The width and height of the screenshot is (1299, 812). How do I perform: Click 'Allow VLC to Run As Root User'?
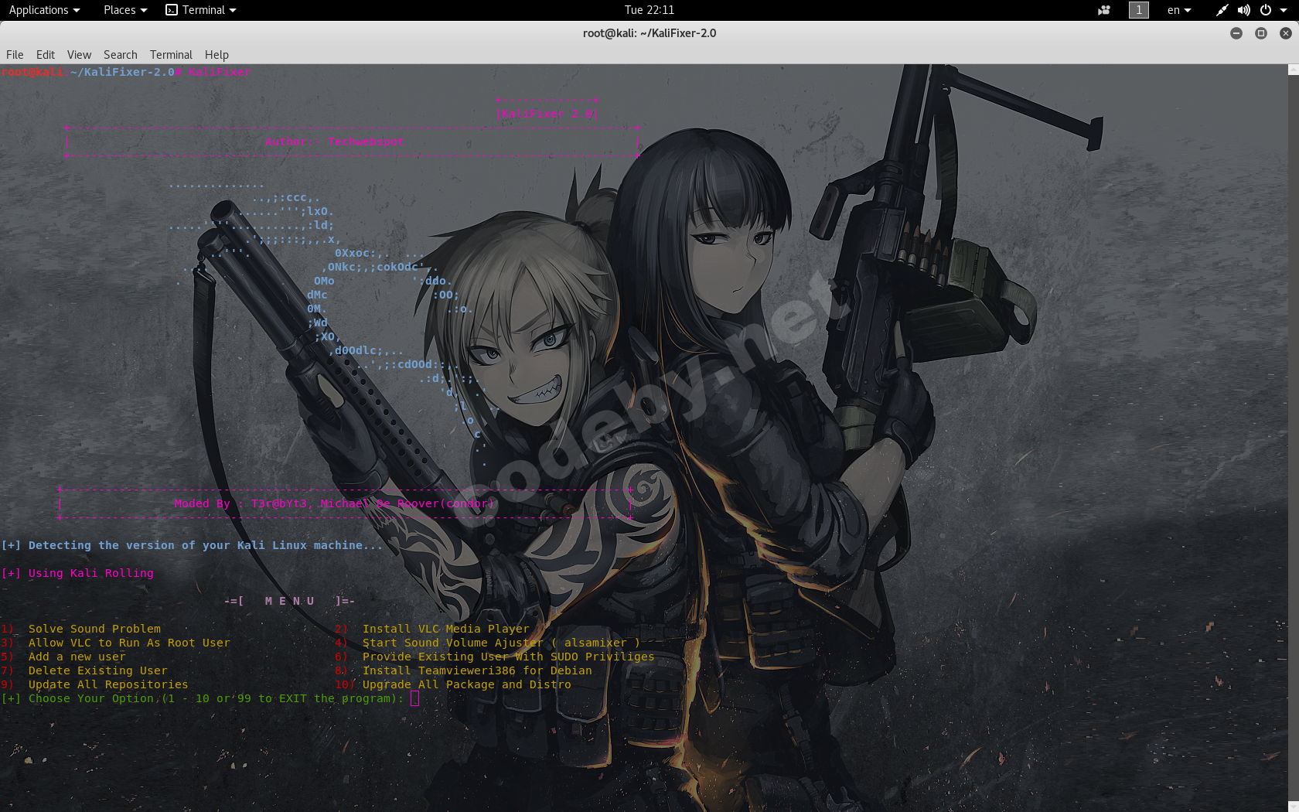pos(116,643)
